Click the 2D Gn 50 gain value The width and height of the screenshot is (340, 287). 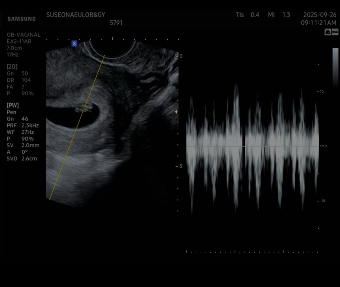point(17,73)
